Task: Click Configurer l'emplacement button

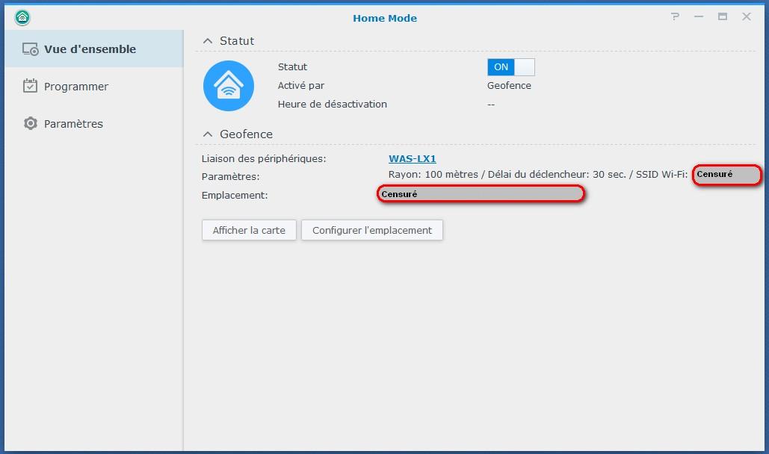Action: tap(371, 230)
